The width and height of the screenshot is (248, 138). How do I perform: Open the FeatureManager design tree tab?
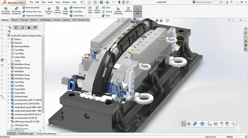pyautogui.click(x=10, y=27)
